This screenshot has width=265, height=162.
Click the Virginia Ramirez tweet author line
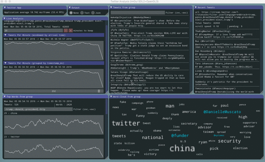click(131, 52)
